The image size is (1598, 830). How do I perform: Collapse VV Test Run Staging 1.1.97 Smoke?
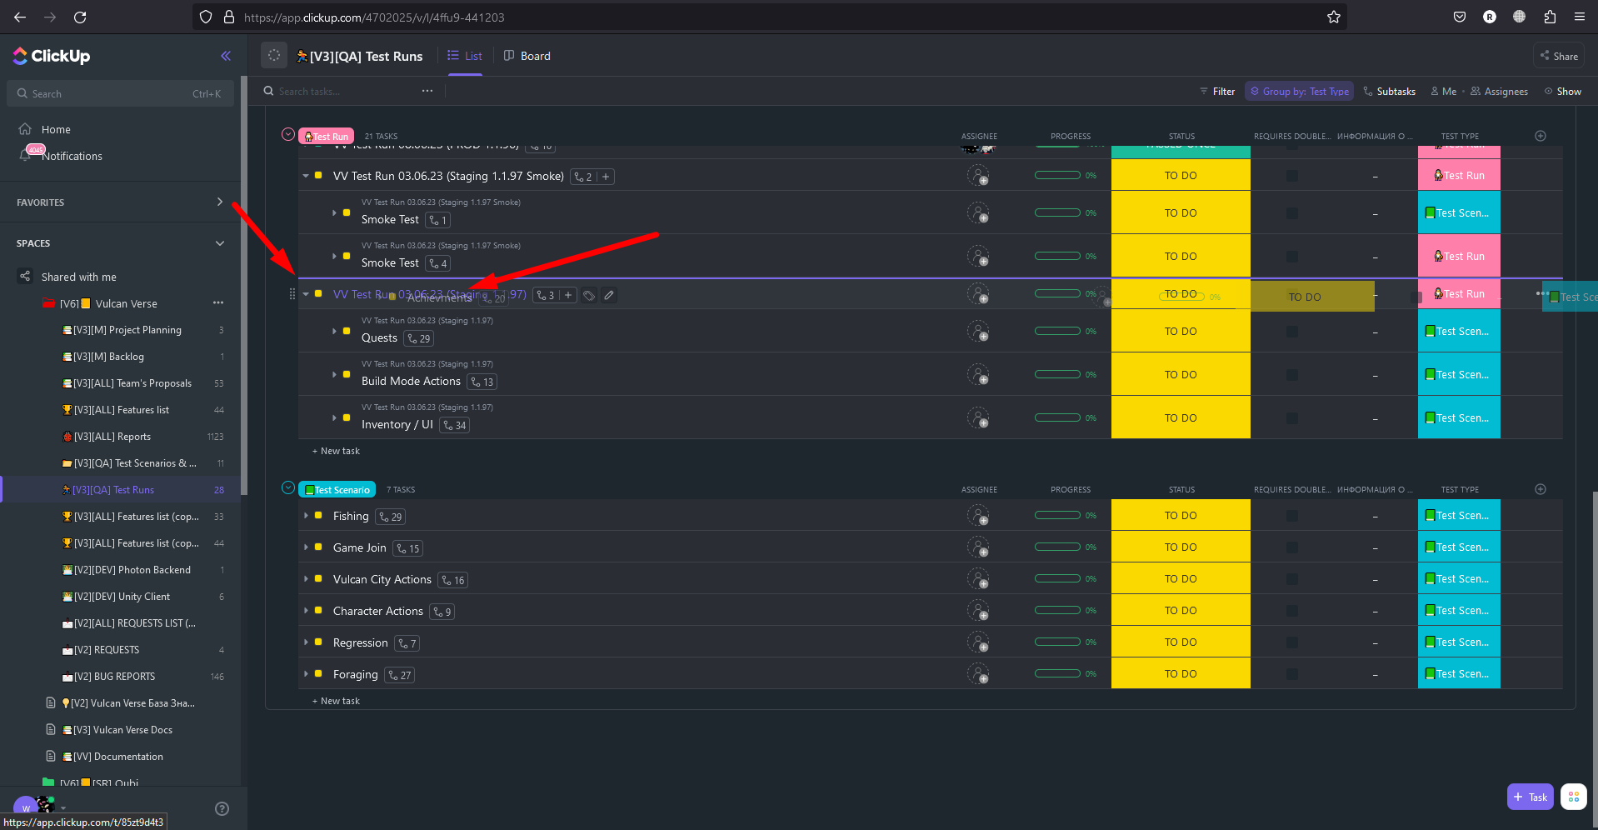pos(306,176)
